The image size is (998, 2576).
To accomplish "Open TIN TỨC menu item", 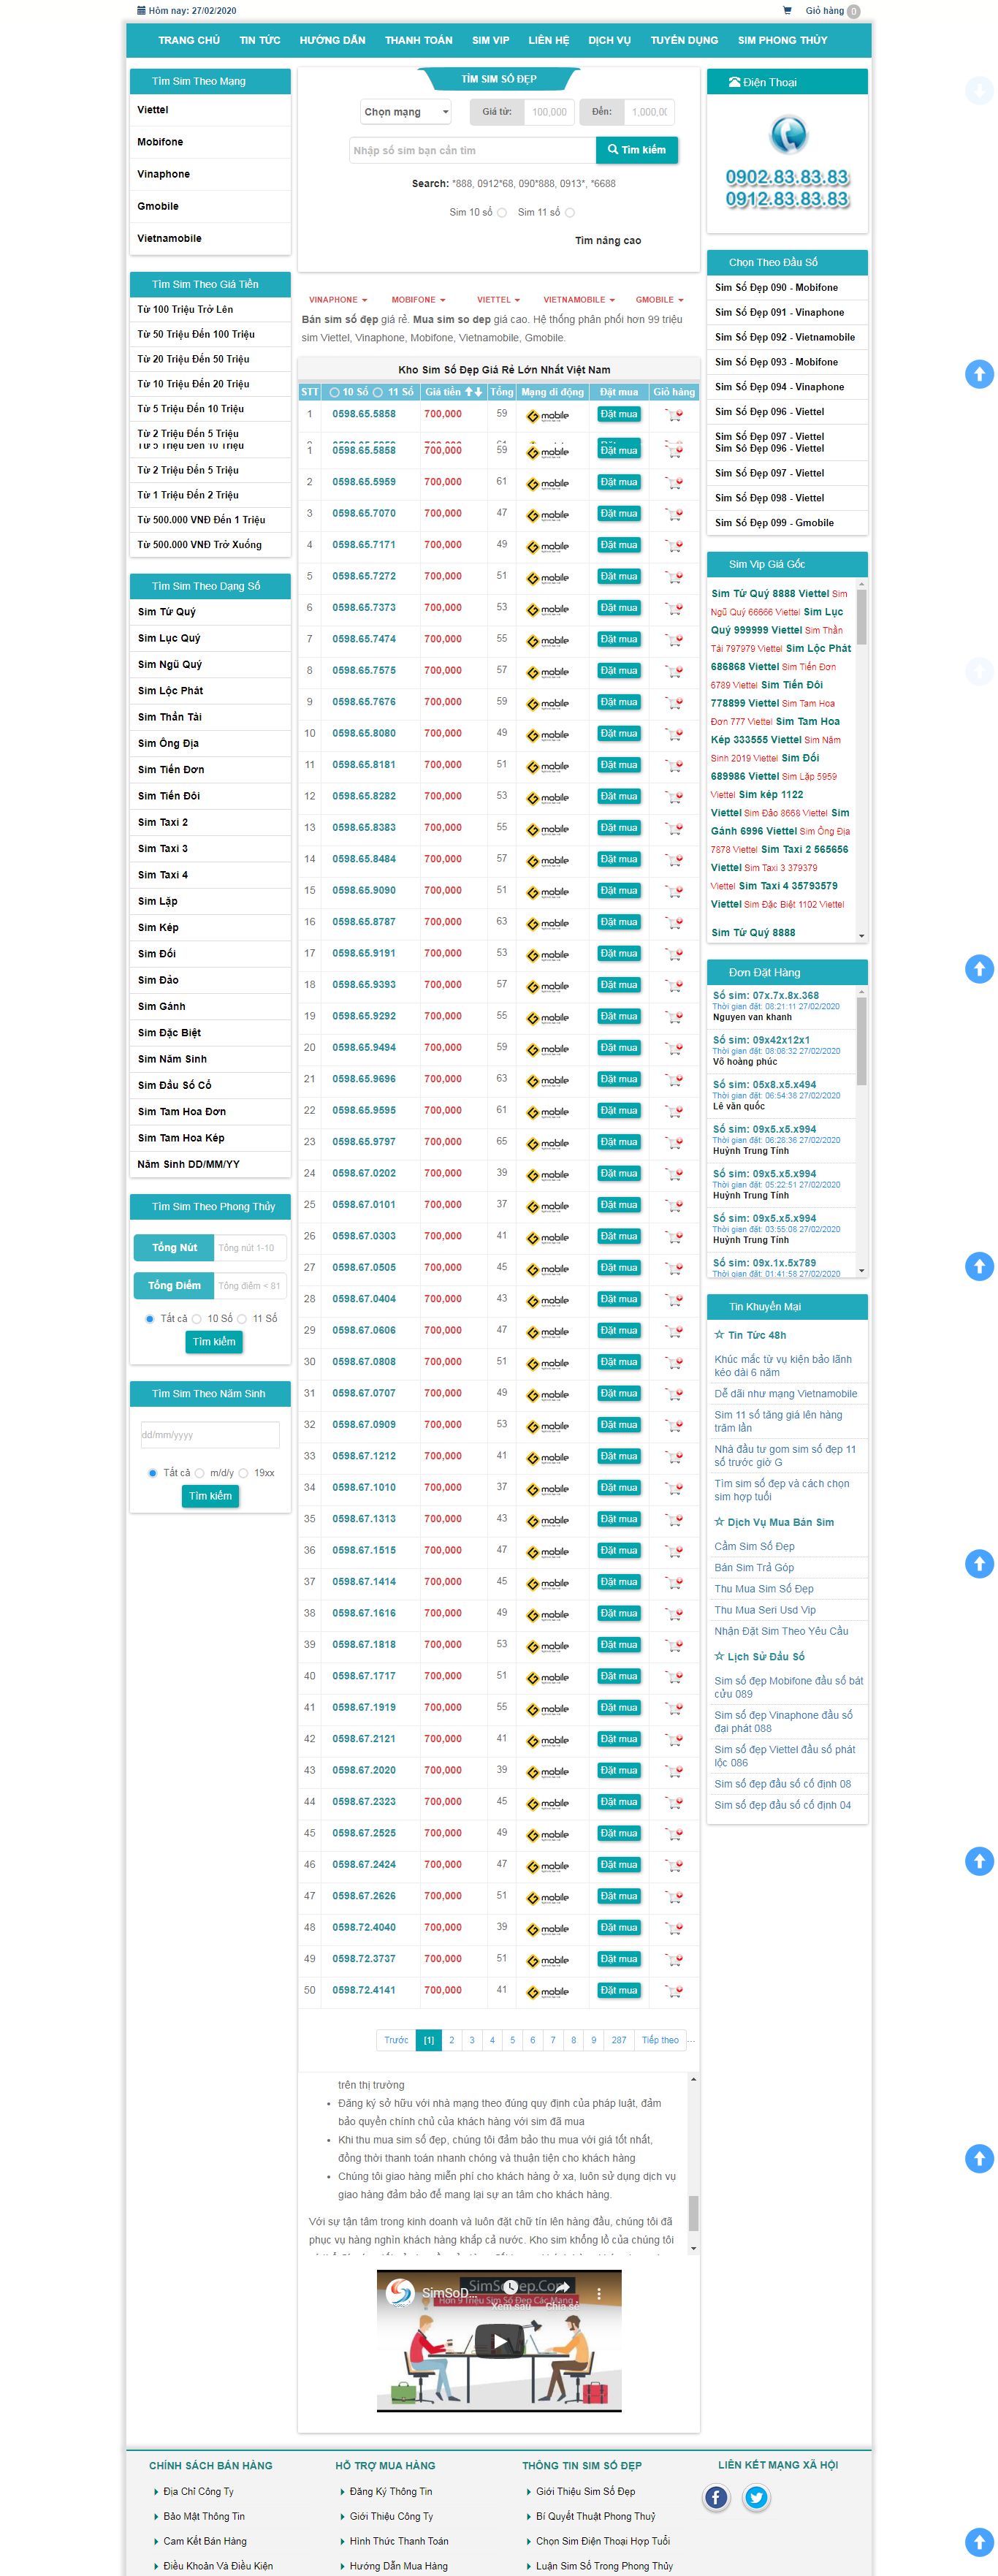I will [260, 40].
